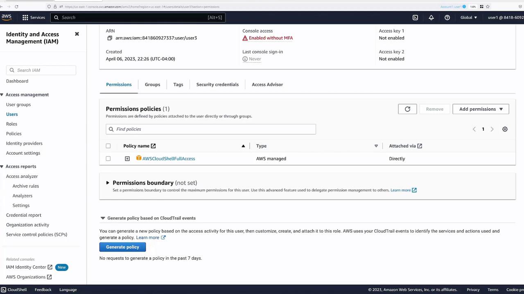
Task: Click the IAM search magnifier icon
Action: [x=12, y=70]
